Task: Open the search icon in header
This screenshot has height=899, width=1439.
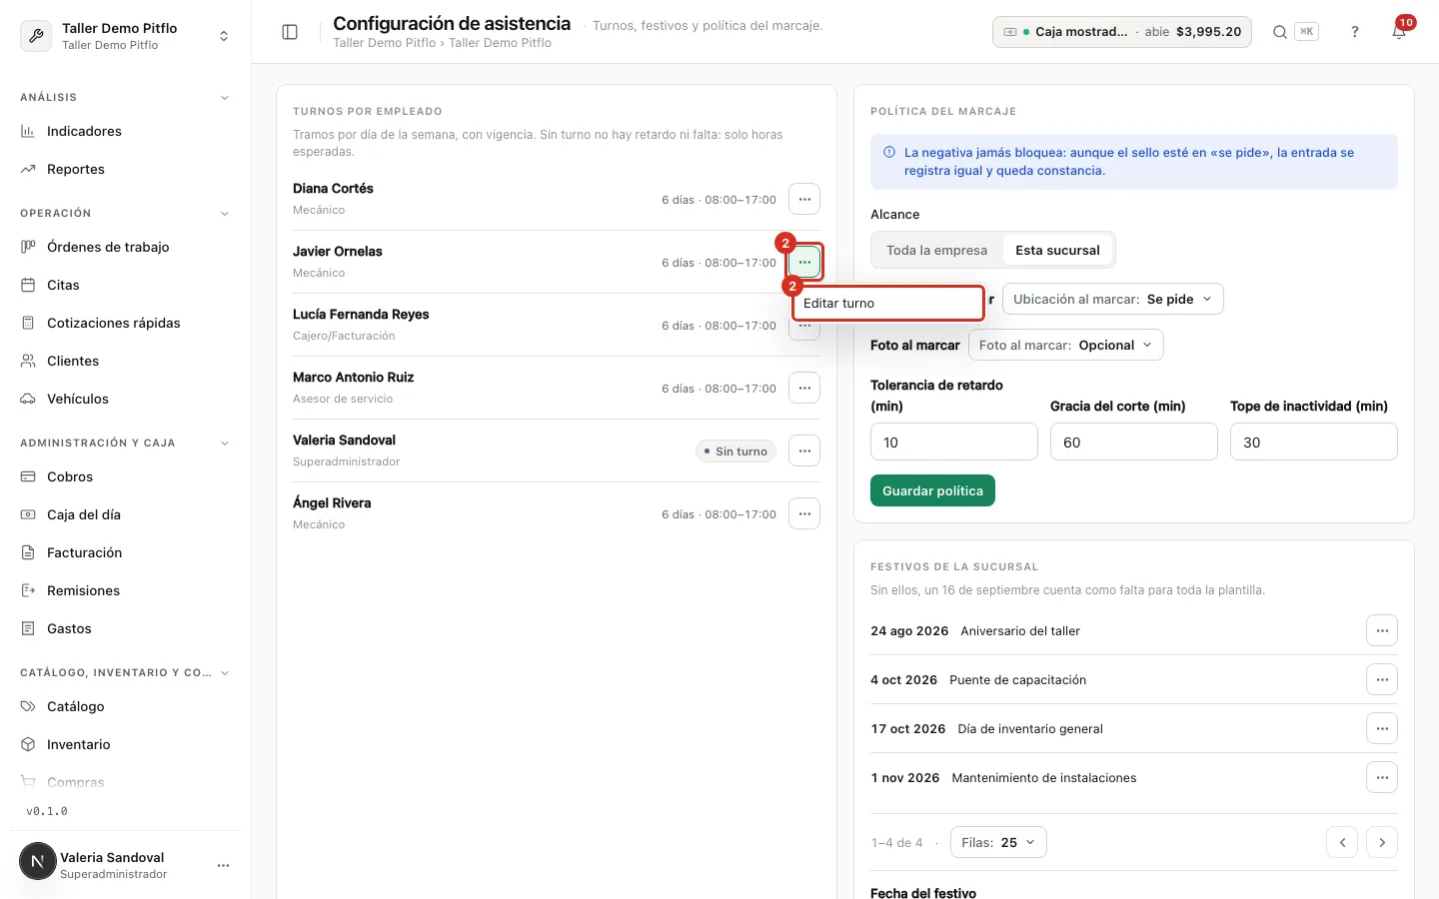Action: [x=1279, y=32]
